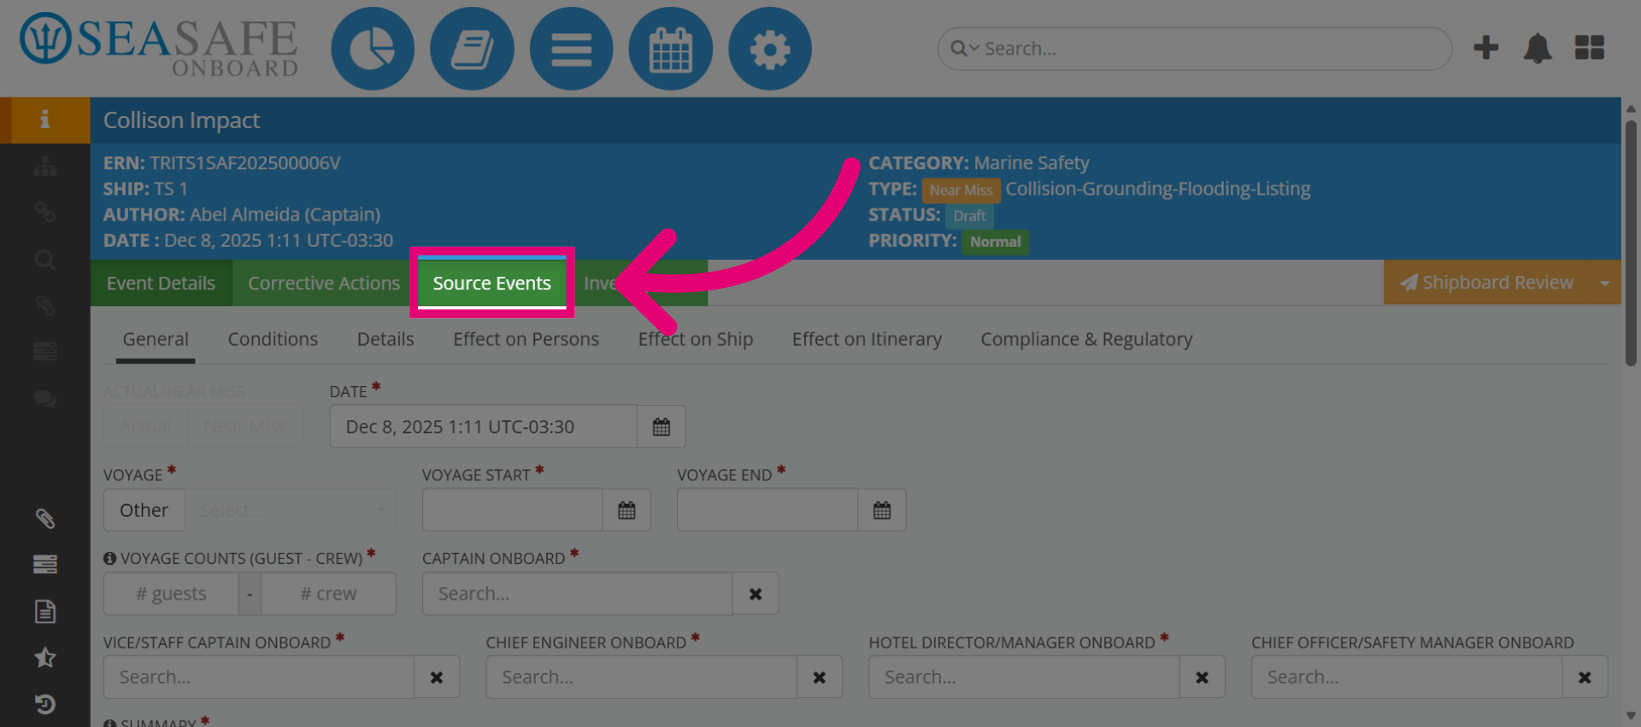Image resolution: width=1641 pixels, height=727 pixels.
Task: Click the Shipboard Review button
Action: click(x=1486, y=283)
